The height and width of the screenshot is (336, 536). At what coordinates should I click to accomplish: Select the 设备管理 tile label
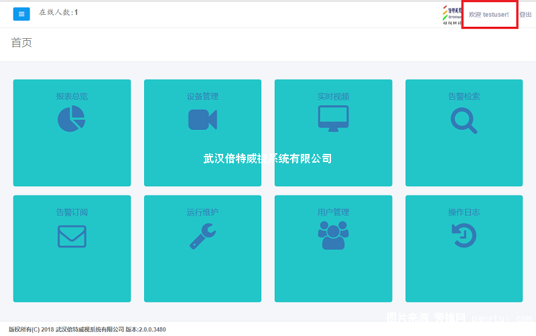[202, 96]
